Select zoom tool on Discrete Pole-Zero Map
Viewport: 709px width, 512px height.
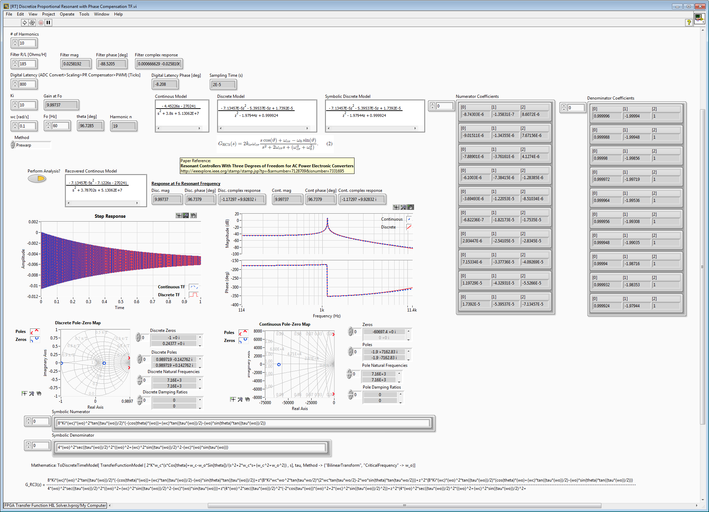tap(31, 393)
